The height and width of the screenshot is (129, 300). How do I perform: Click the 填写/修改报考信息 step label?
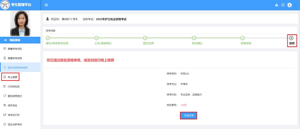point(57,43)
